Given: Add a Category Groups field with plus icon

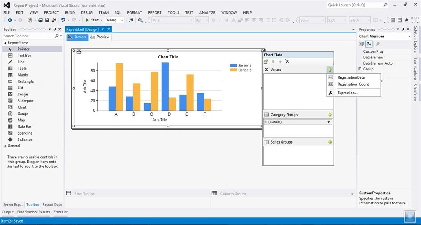Looking at the screenshot, I should 330,115.
